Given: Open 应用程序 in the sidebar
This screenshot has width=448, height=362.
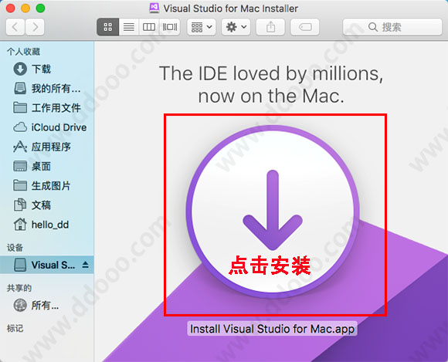Looking at the screenshot, I should (x=47, y=147).
